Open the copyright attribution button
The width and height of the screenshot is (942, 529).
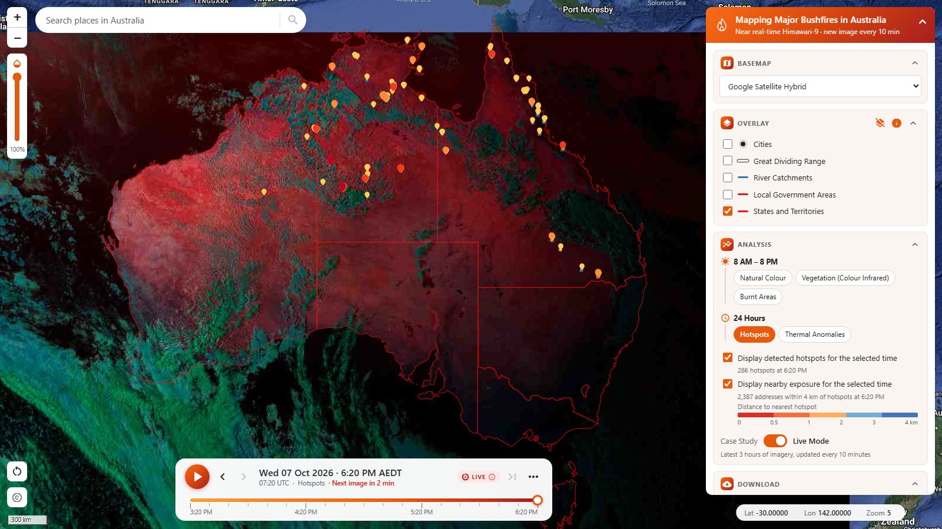point(17,497)
